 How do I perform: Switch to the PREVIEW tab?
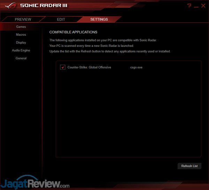tap(23, 19)
